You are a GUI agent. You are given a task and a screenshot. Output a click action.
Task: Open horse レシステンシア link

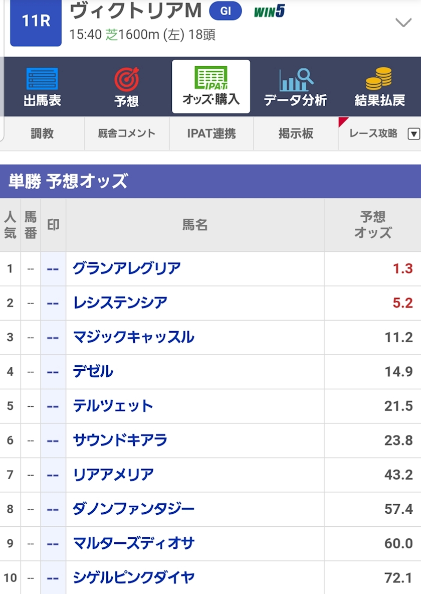click(120, 303)
